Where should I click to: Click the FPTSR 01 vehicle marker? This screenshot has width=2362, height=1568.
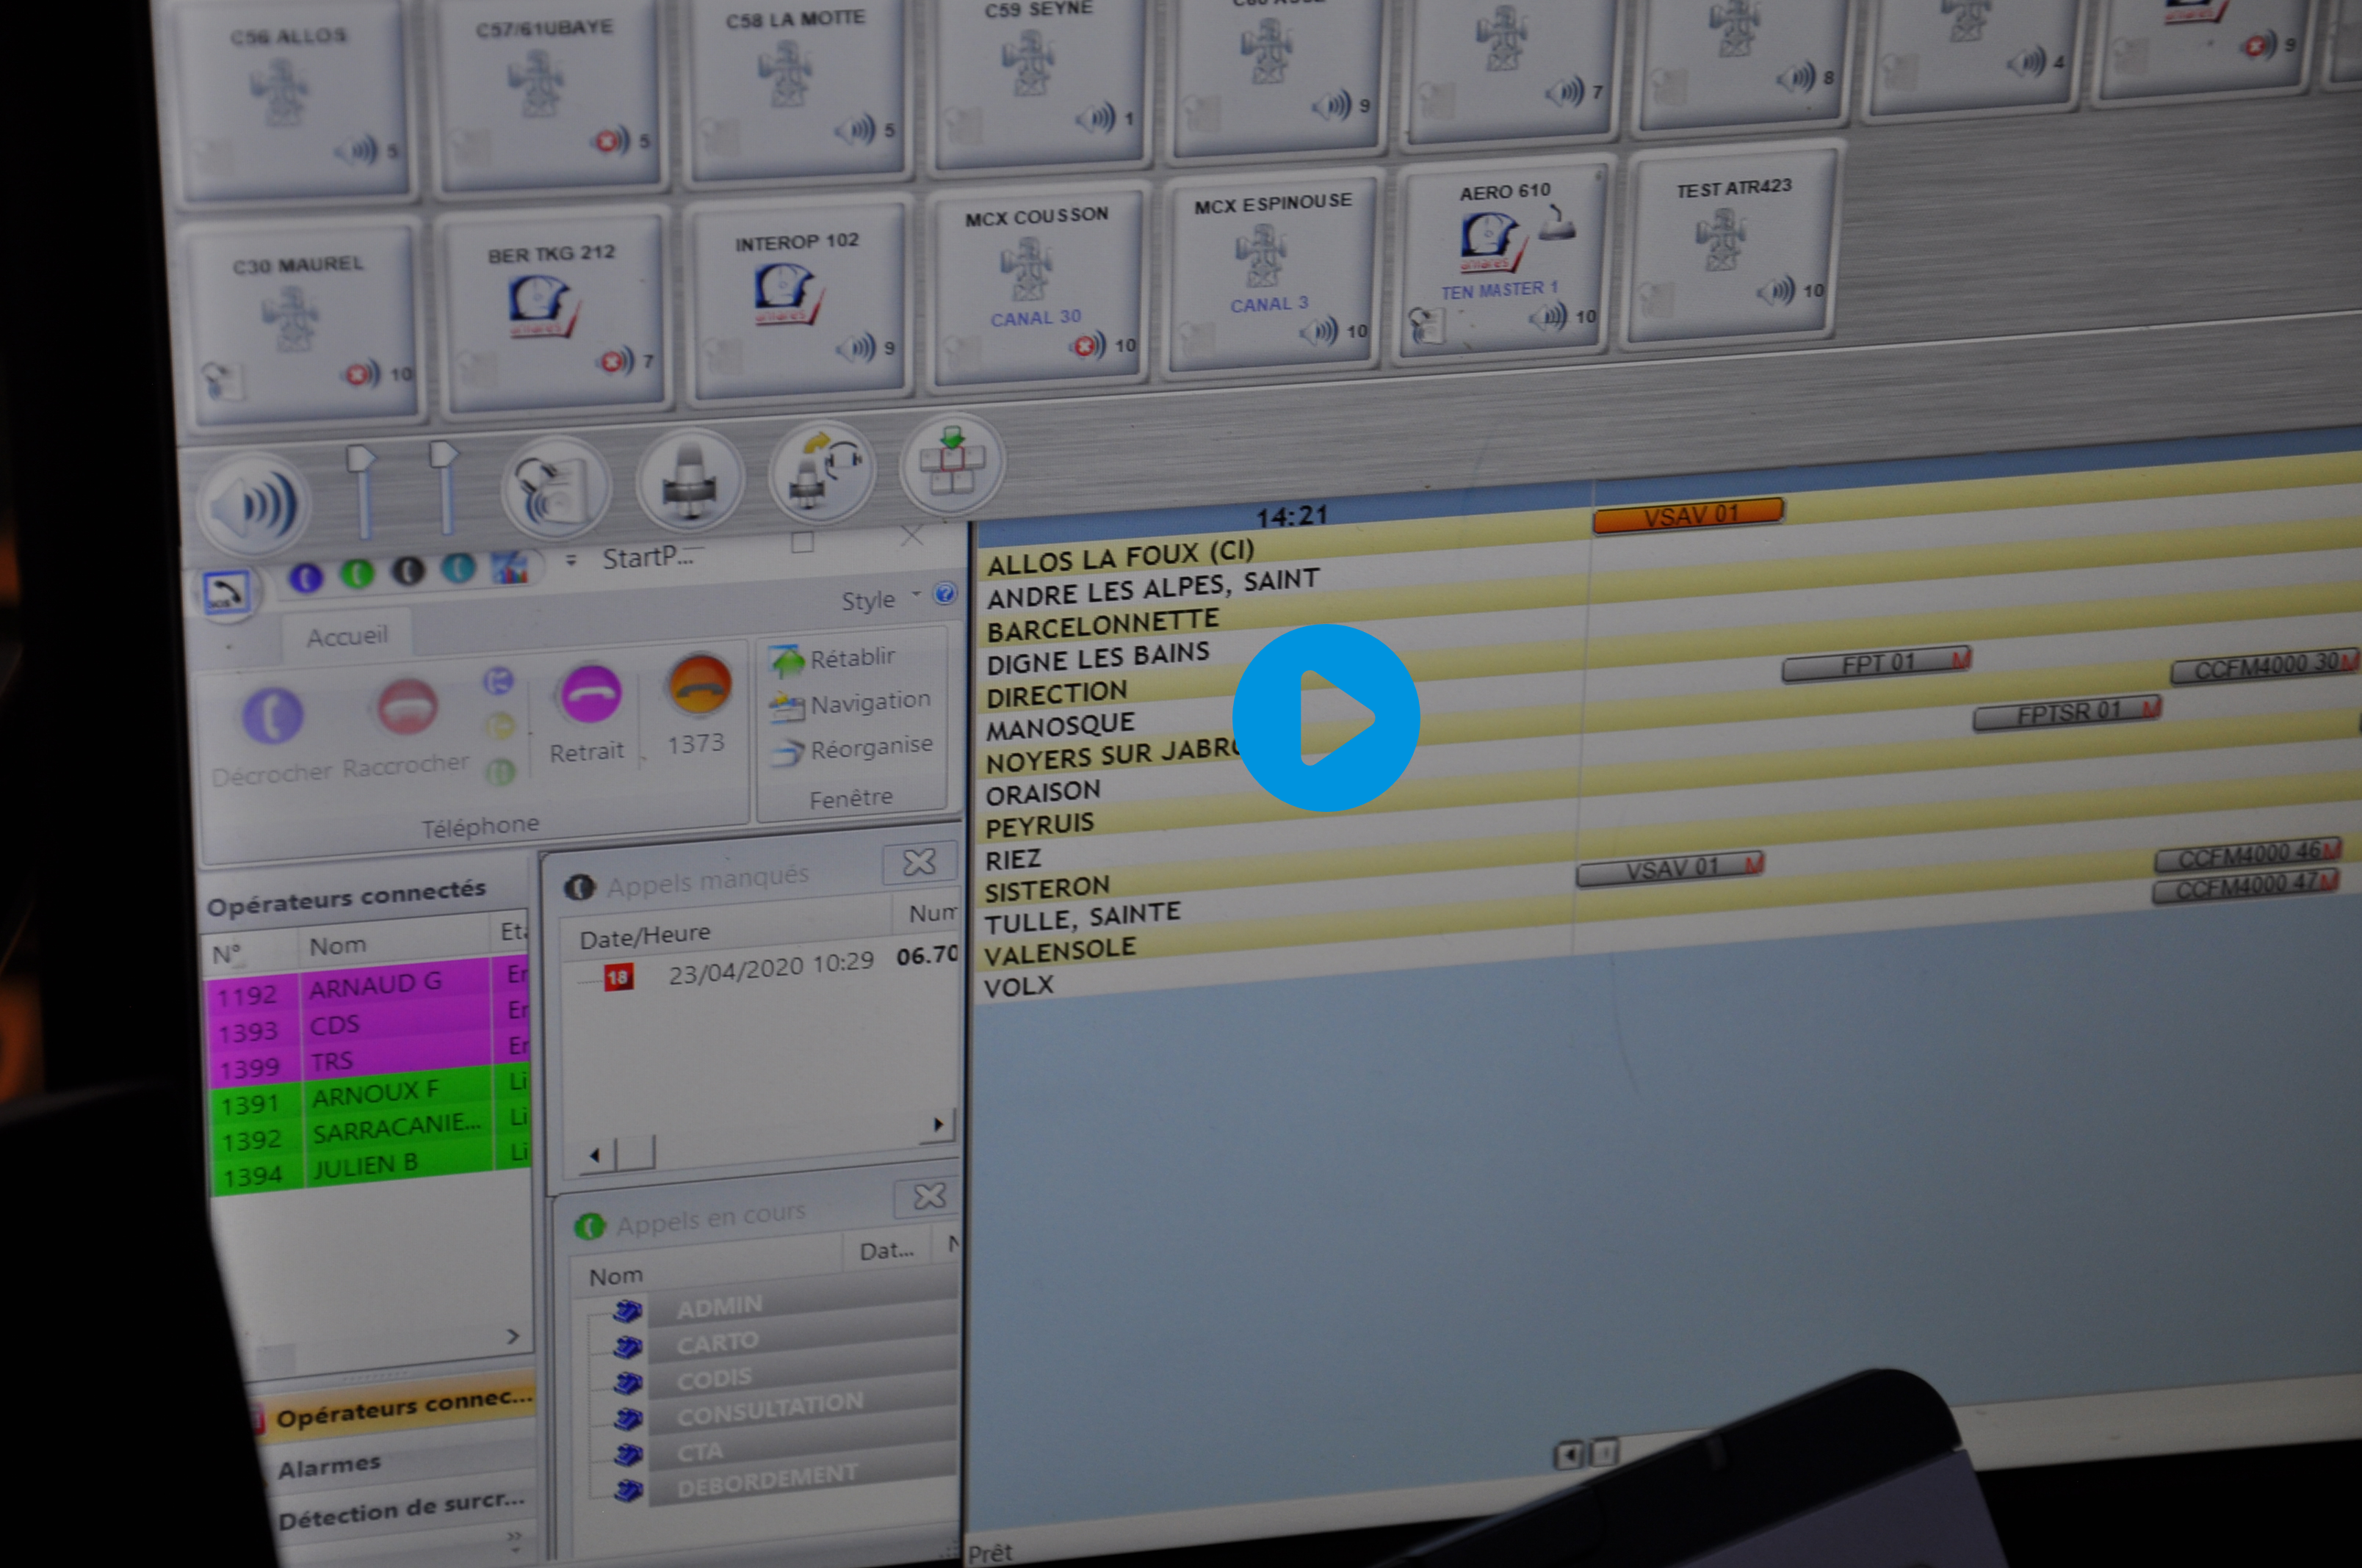pos(2067,713)
